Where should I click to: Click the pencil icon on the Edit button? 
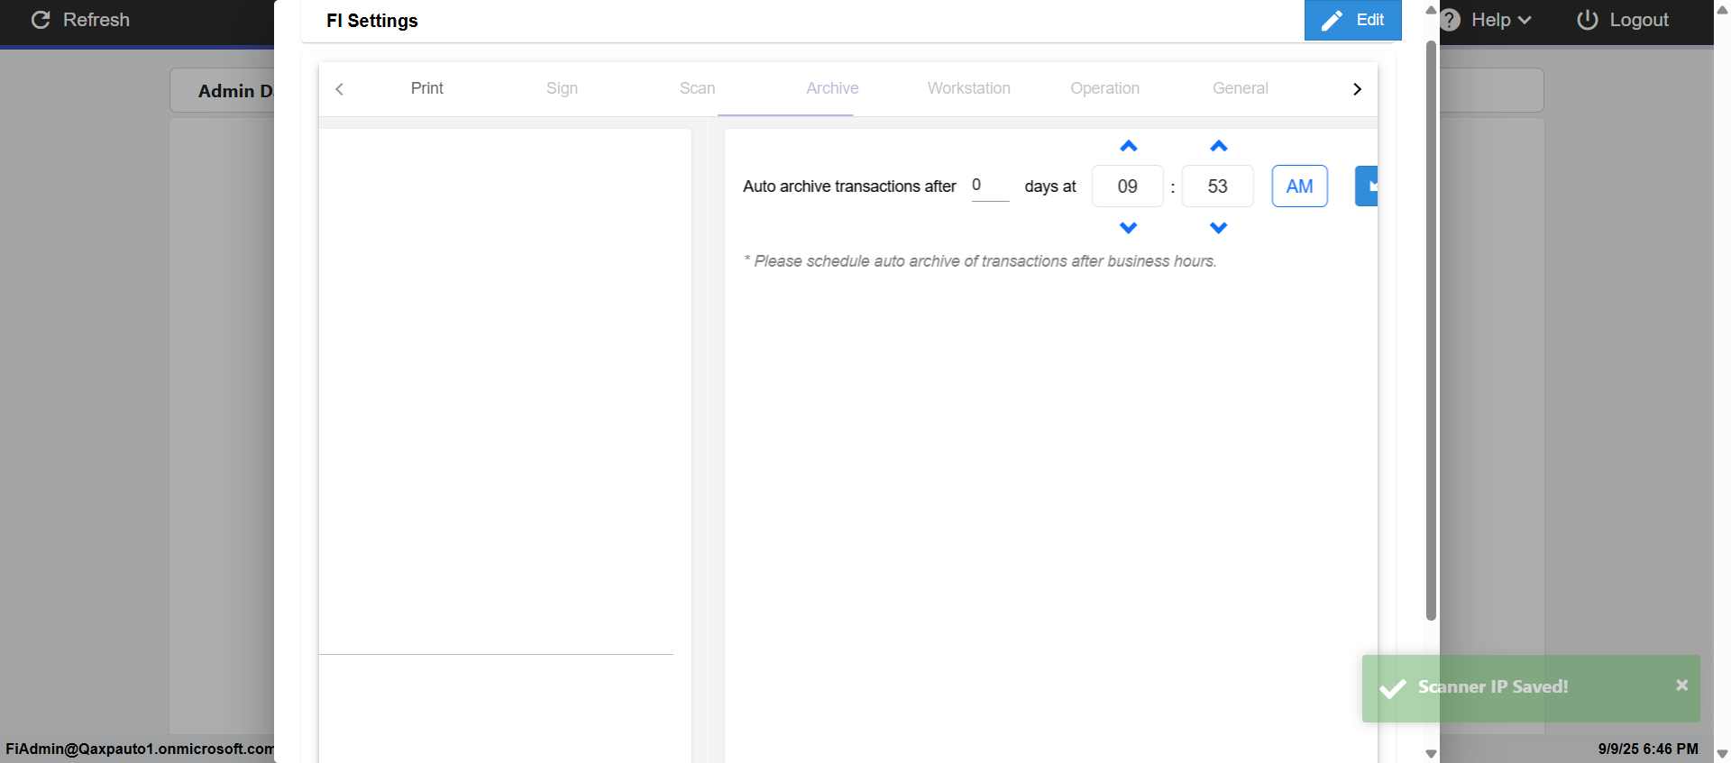pos(1332,21)
